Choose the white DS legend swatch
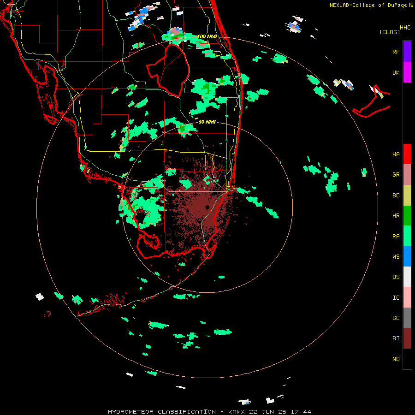 [x=407, y=277]
